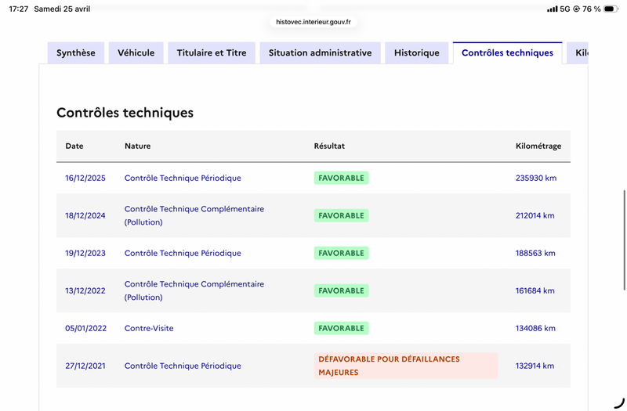Tap the cellular signal bars icon
This screenshot has width=627, height=411.
pos(553,9)
